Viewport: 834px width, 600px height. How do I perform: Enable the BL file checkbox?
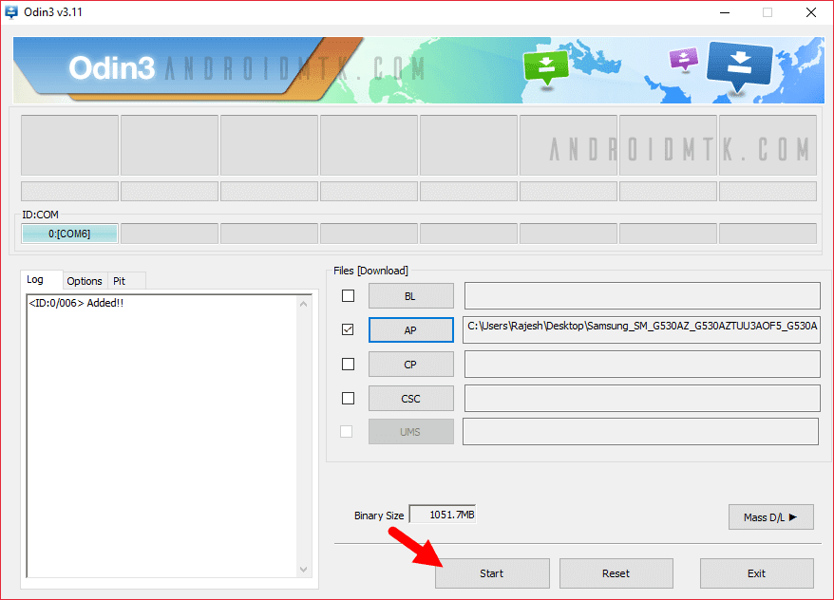[348, 295]
